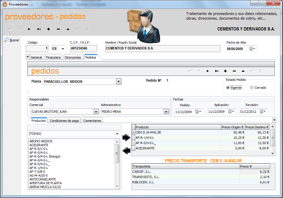Viewport: 283px width, 198px height.
Task: Jump to last order in pedidos navigator
Action: [x=216, y=71]
